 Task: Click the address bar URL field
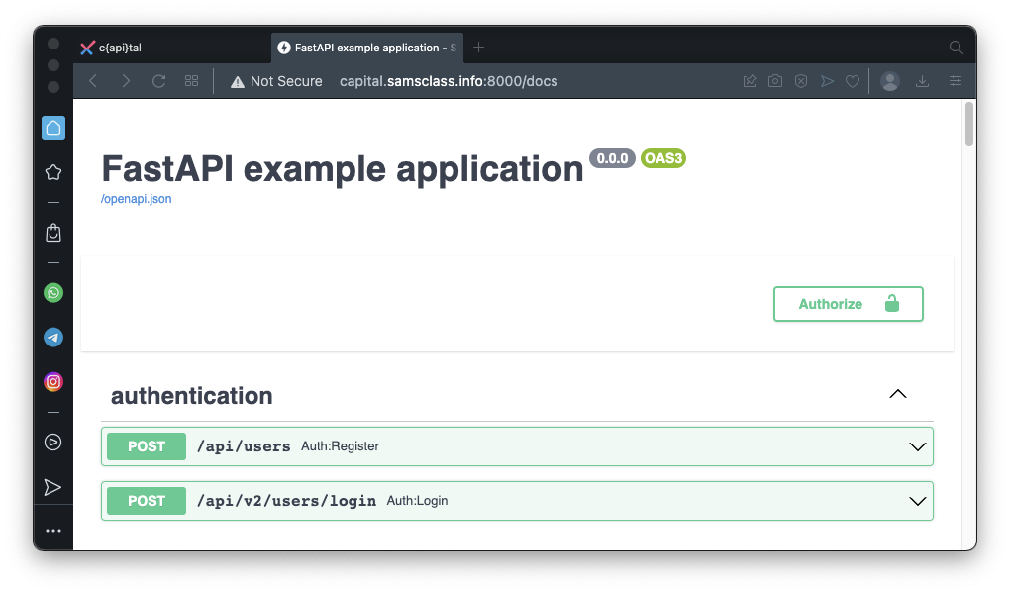click(x=449, y=81)
